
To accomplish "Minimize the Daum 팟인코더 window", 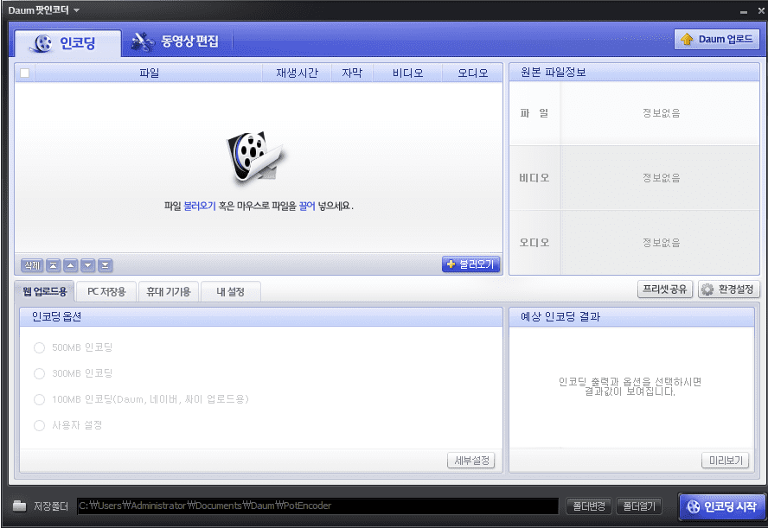I will 744,12.
